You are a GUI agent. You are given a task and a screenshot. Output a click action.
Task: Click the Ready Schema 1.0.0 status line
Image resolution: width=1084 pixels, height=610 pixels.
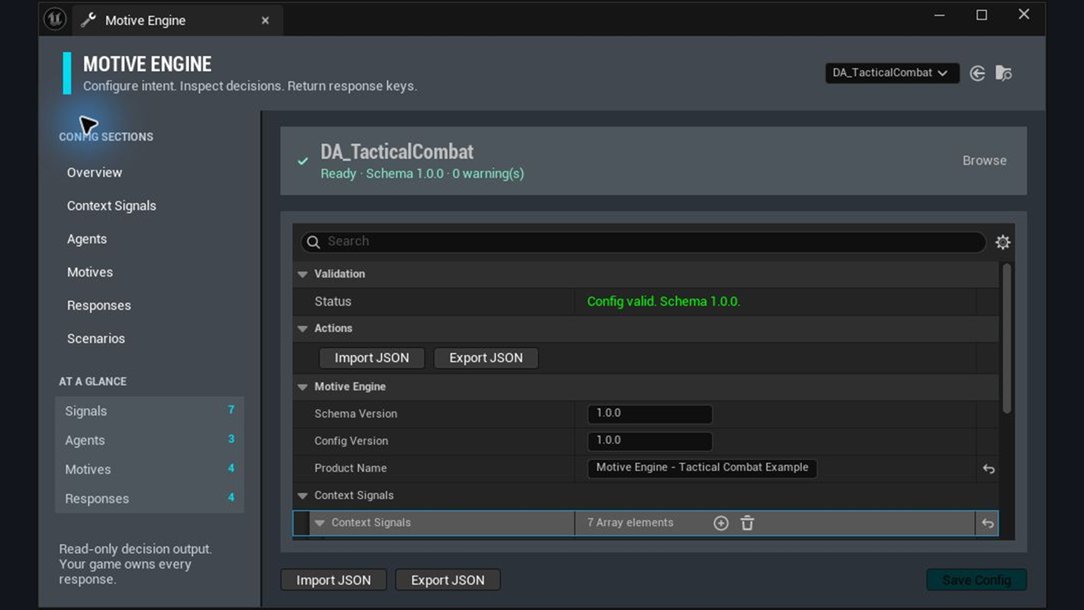[422, 174]
